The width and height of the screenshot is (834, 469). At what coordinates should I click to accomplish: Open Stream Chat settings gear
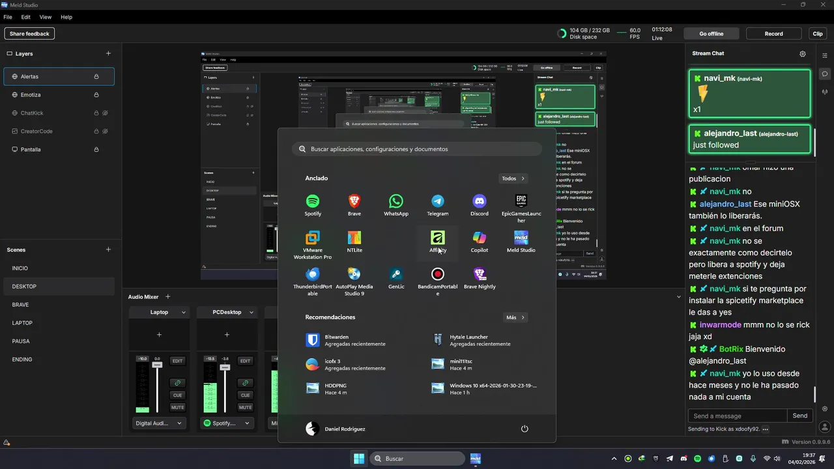tap(803, 54)
